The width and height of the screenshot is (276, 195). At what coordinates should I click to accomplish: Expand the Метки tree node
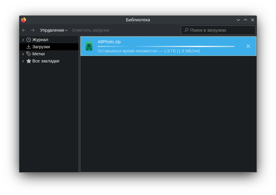coord(23,54)
